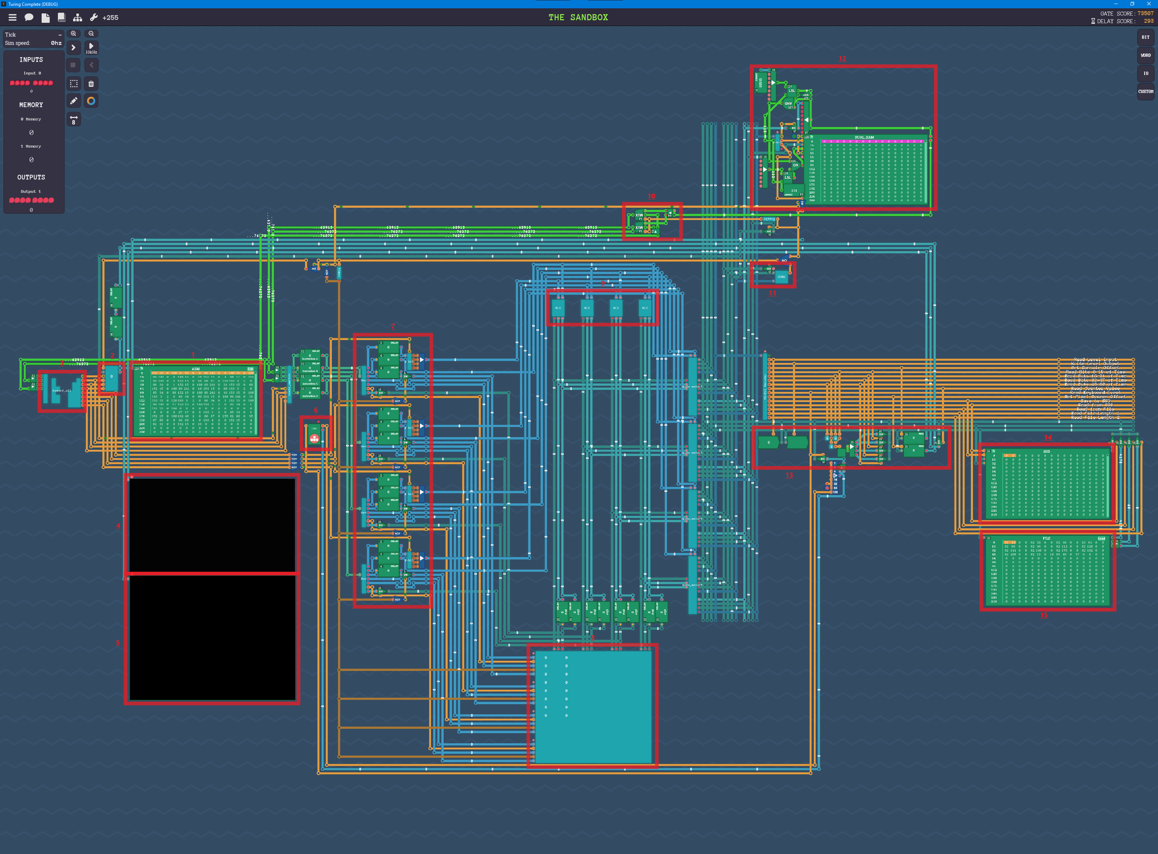The width and height of the screenshot is (1158, 854).
Task: Open the hamburger menu
Action: click(12, 17)
